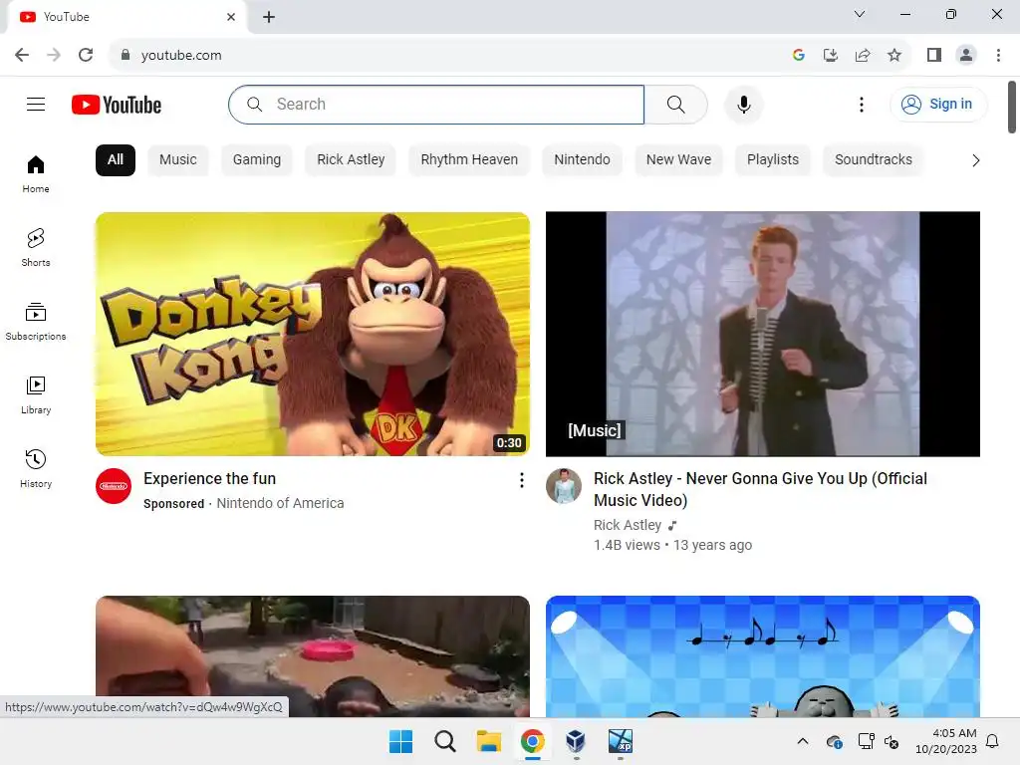Click browser back arrow
This screenshot has height=765, width=1020.
tap(22, 55)
